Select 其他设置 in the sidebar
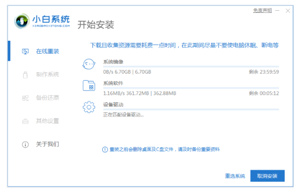The width and height of the screenshot is (300, 195). [x=47, y=121]
